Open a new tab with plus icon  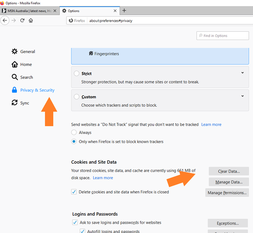(x=124, y=10)
